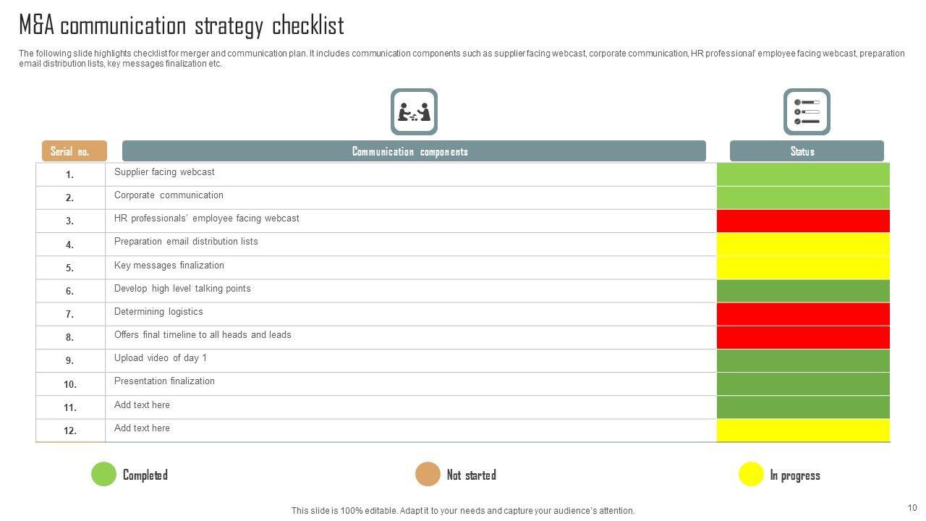Image resolution: width=926 pixels, height=521 pixels.
Task: Click 'Add text here' in row 12
Action: pyautogui.click(x=142, y=428)
